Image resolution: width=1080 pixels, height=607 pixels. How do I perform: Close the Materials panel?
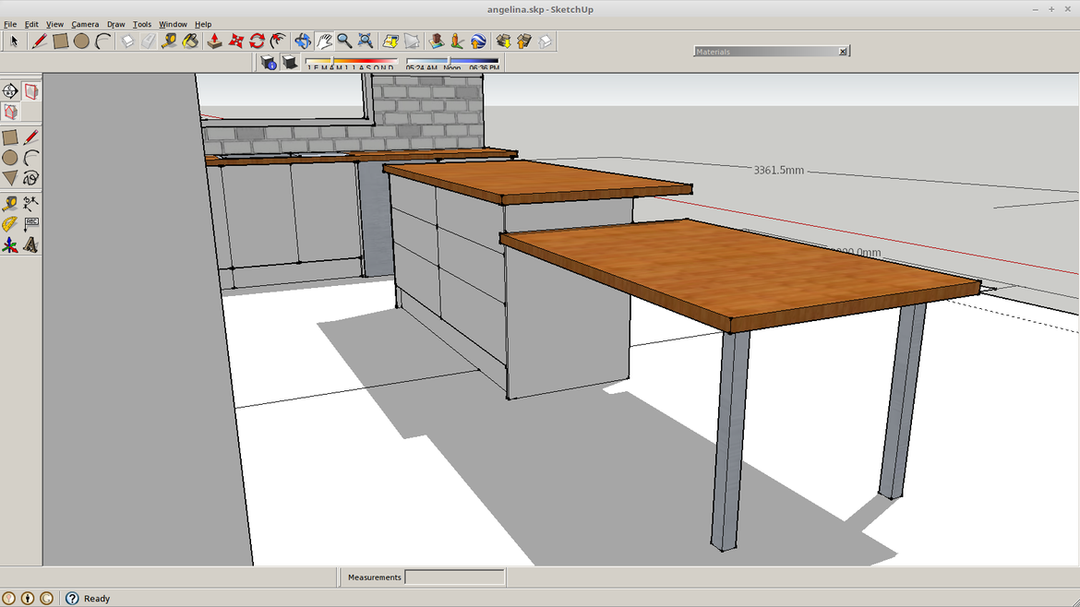click(842, 52)
